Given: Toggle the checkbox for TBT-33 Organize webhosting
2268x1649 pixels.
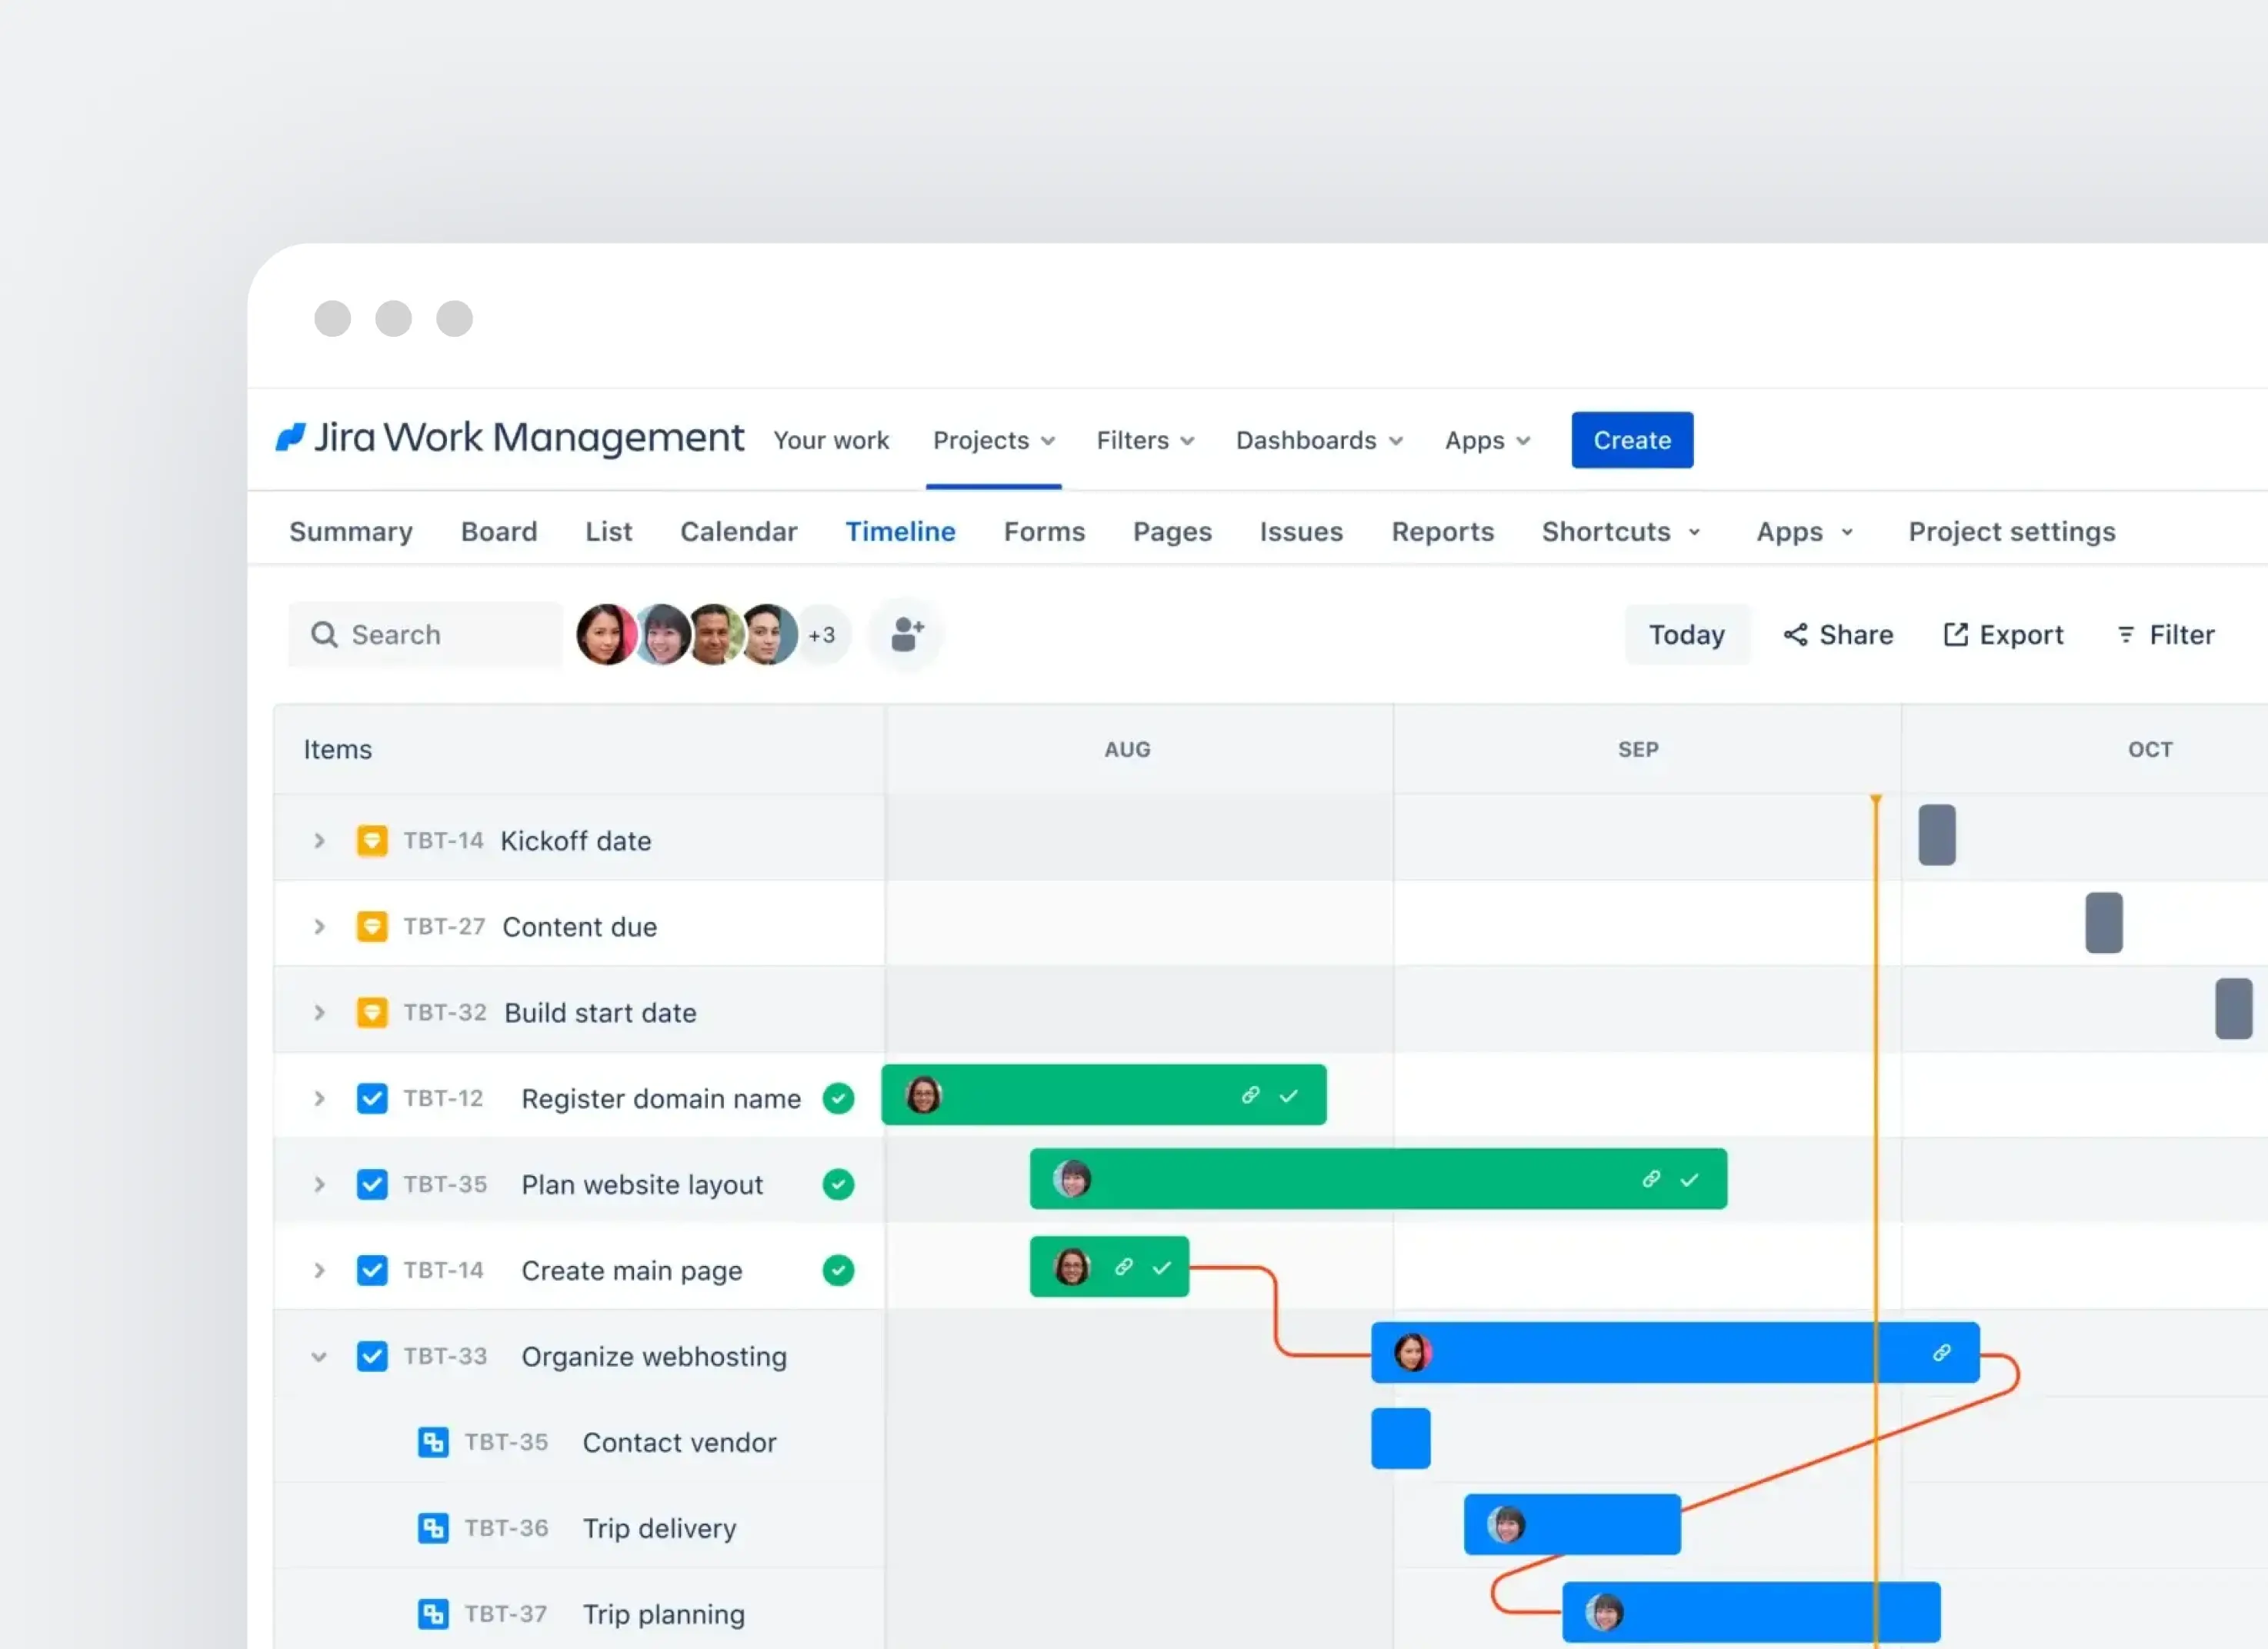Looking at the screenshot, I should point(372,1355).
